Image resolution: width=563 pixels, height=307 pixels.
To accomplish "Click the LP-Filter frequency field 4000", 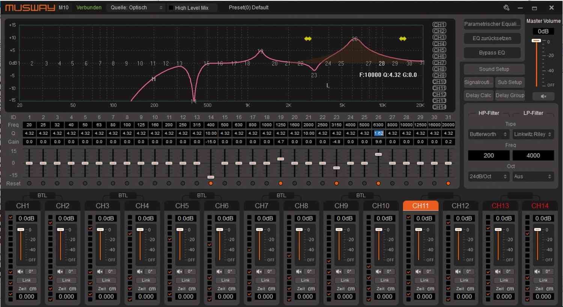I will click(533, 155).
